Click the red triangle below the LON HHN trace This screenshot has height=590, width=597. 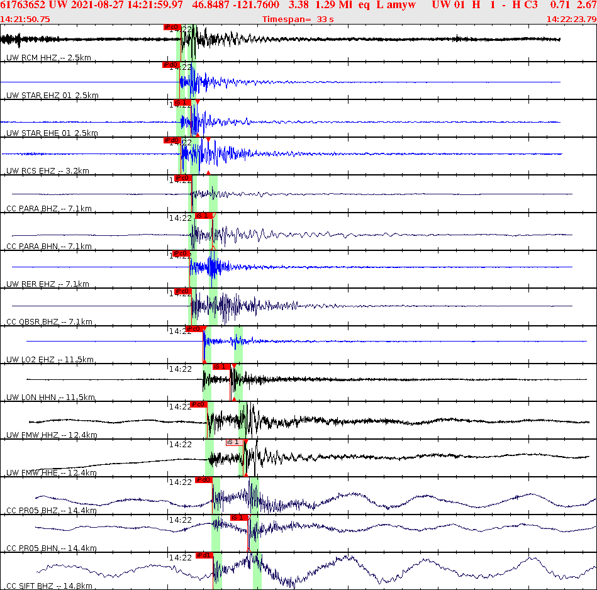[234, 399]
